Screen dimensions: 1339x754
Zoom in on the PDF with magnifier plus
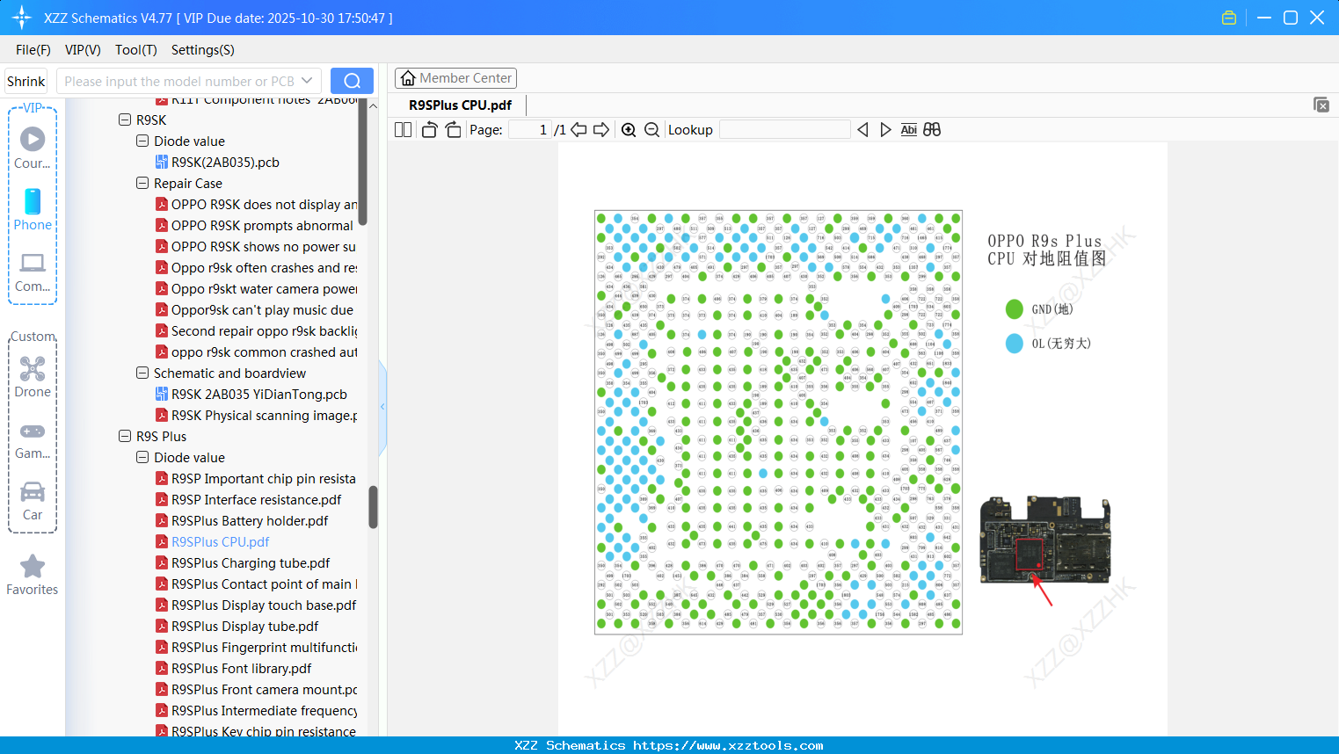click(x=629, y=129)
